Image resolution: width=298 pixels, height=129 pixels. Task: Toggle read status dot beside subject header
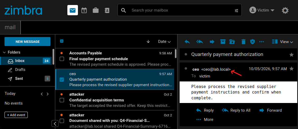(186, 54)
